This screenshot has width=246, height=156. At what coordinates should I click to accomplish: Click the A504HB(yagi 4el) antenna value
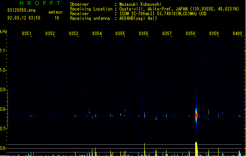(138, 18)
